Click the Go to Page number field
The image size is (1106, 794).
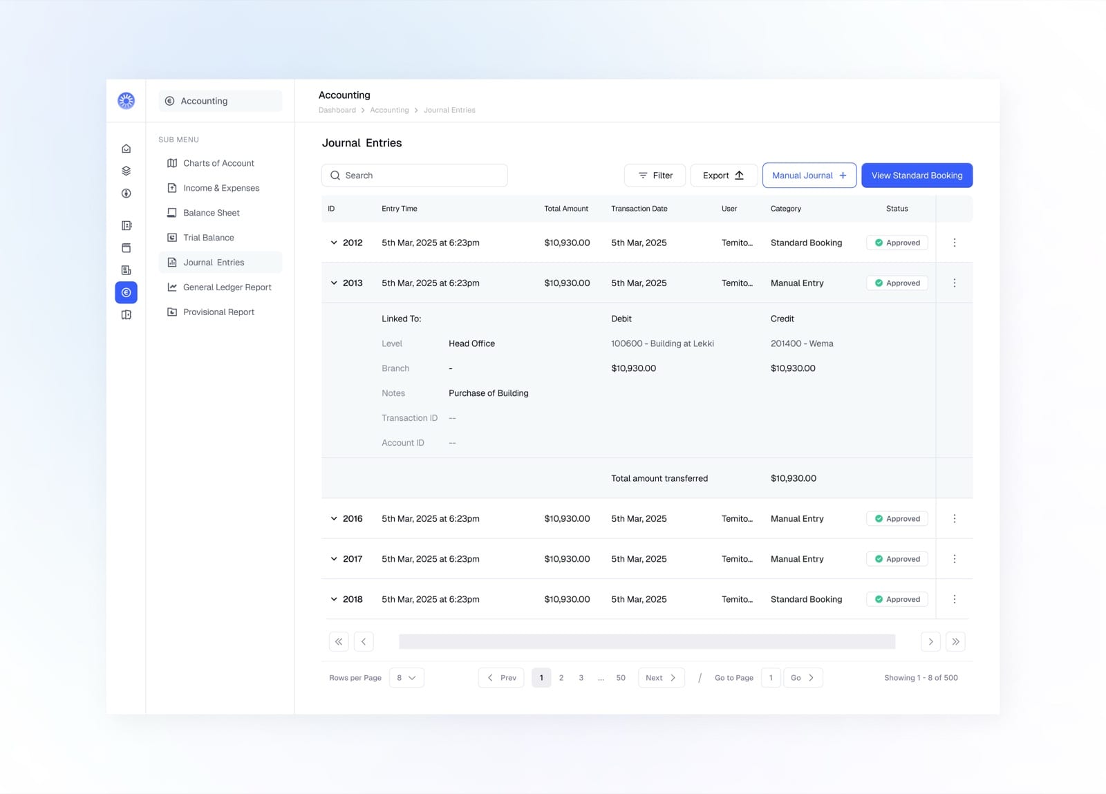[x=771, y=678]
